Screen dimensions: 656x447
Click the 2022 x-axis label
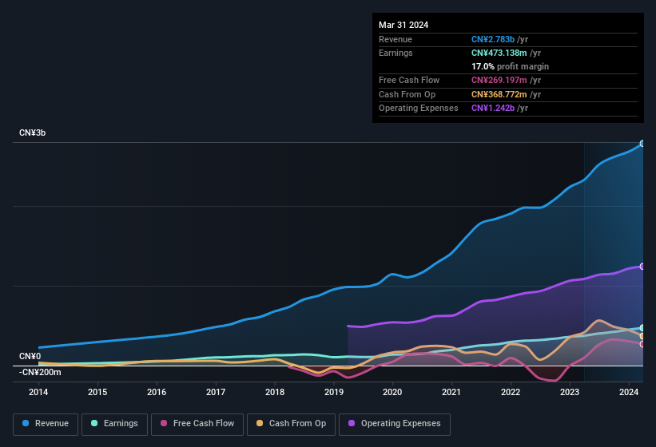point(511,392)
